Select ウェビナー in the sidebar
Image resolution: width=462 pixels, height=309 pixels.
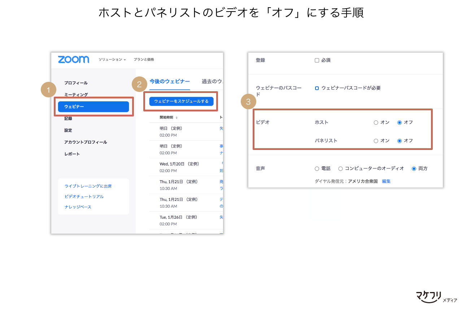coord(93,107)
